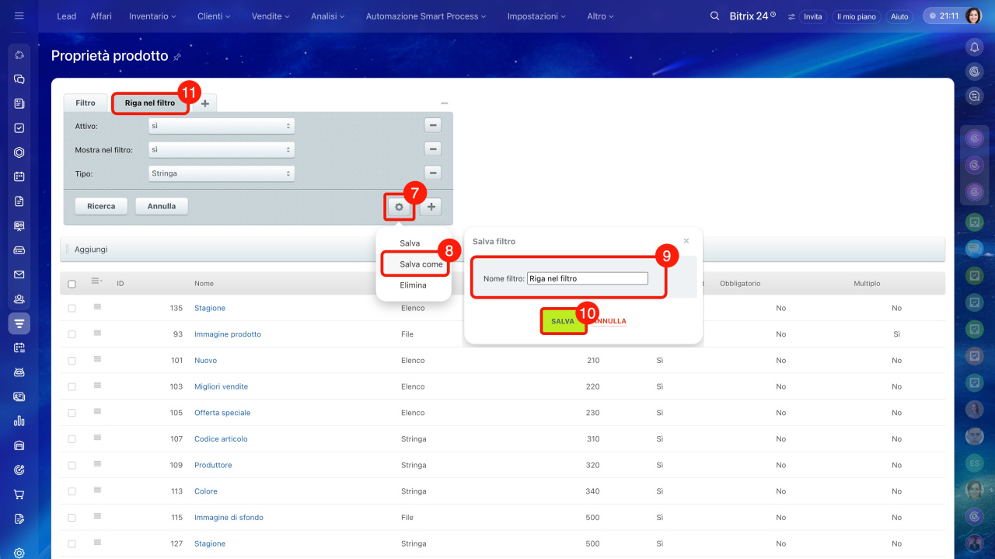Remove the Tipo filter row with minus
This screenshot has height=559, width=995.
coord(433,173)
